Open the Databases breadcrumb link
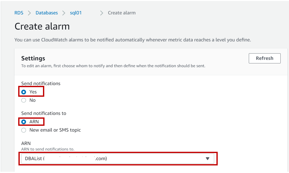The width and height of the screenshot is (289, 173). point(47,13)
